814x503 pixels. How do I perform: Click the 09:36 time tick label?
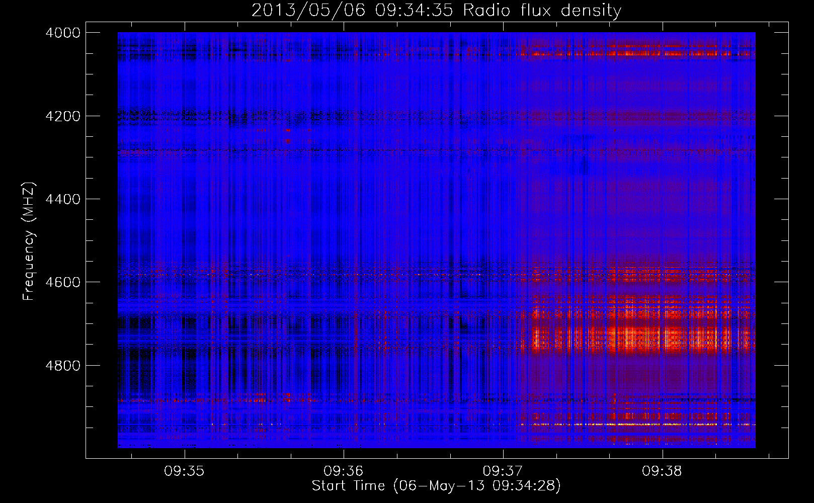click(x=344, y=471)
